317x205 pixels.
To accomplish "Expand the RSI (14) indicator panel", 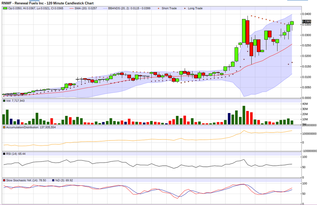I will (13, 153).
